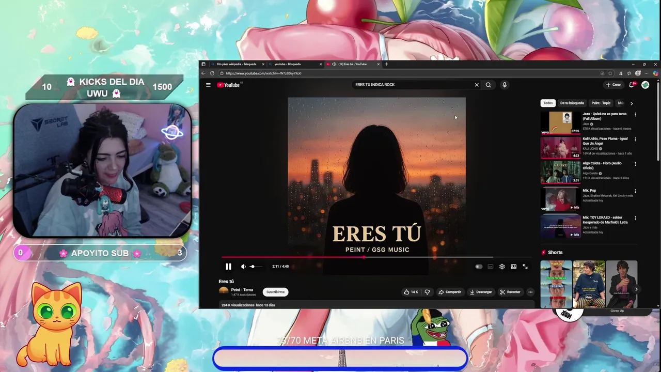The image size is (661, 372).
Task: Click the Descargar download button
Action: coord(481,292)
